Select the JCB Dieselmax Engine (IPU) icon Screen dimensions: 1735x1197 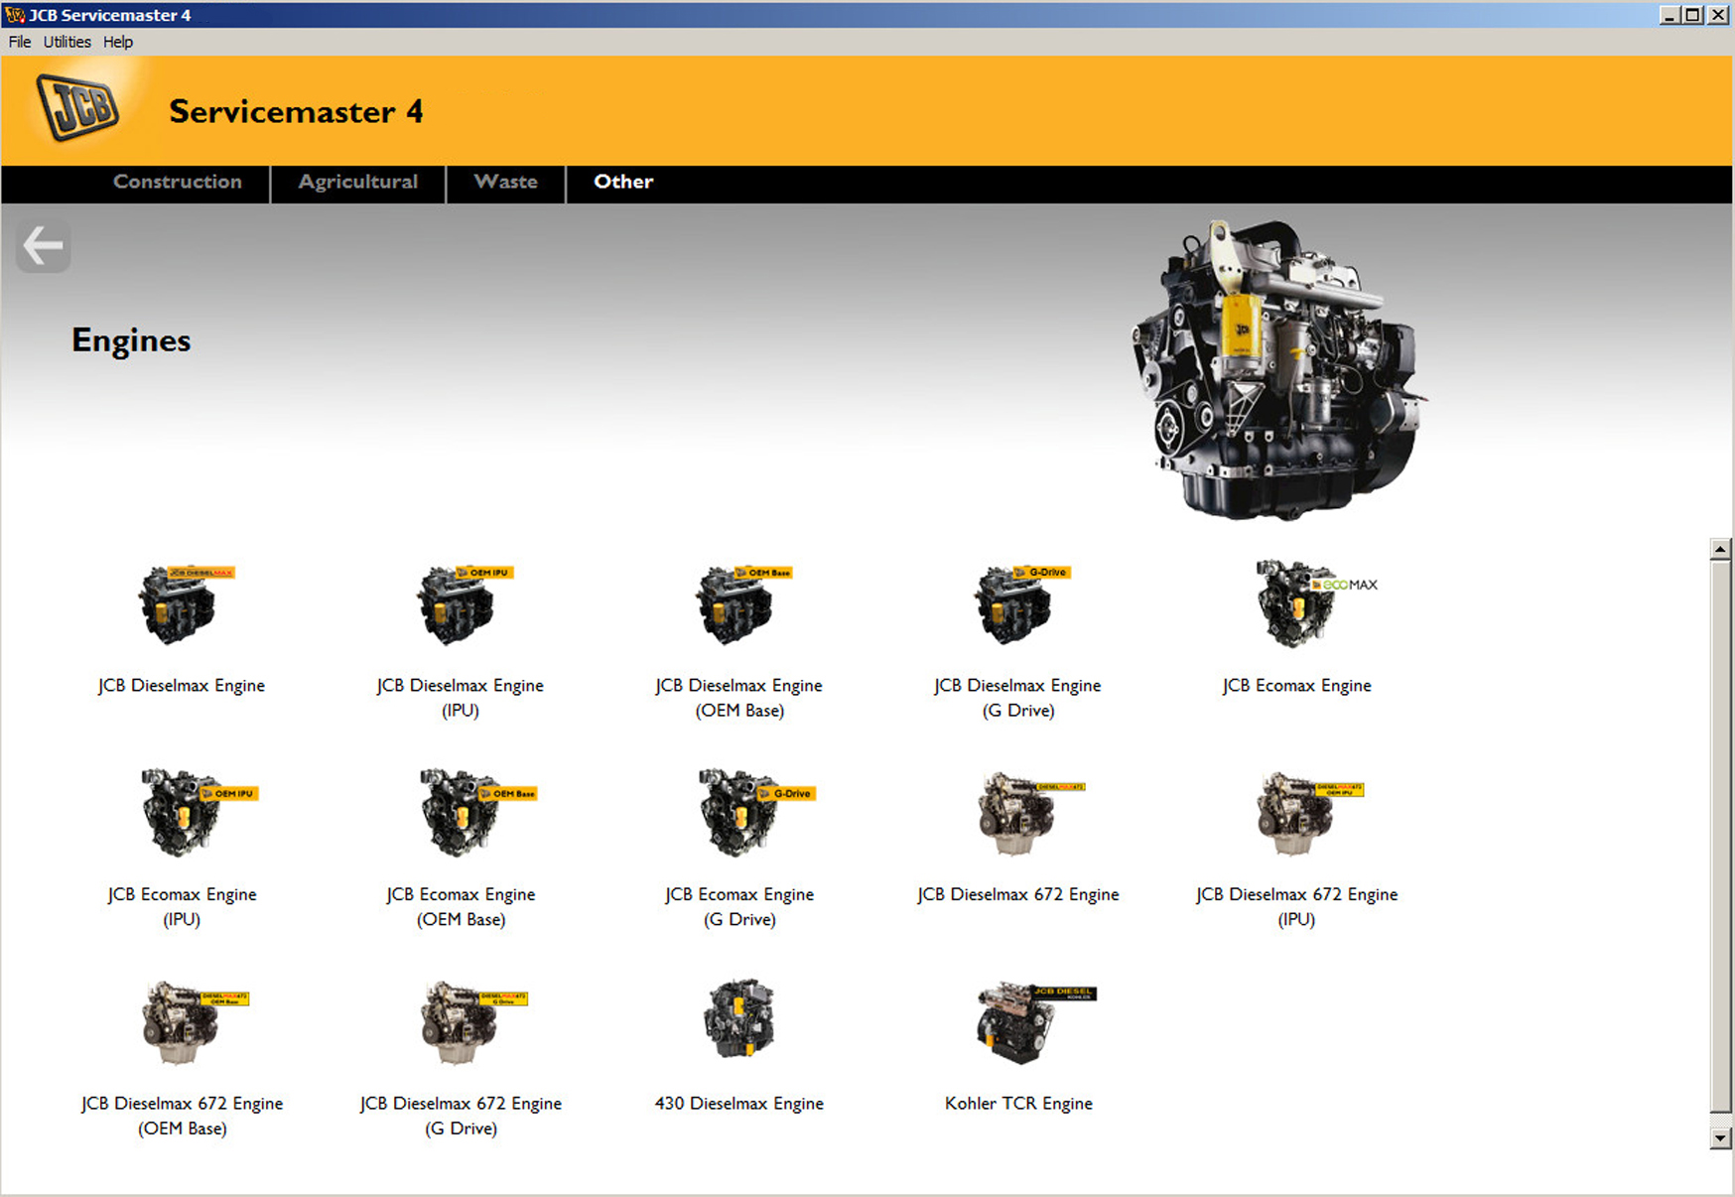click(x=460, y=604)
